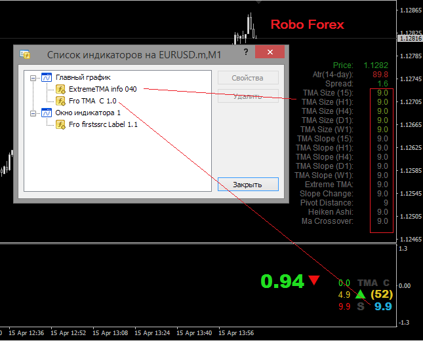The height and width of the screenshot is (341, 423).
Task: Click the Pivot Distance: label
Action: (327, 203)
